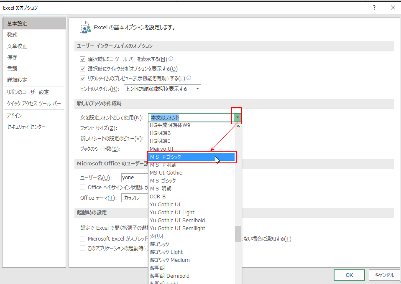This screenshot has height=284, width=401.
Task: Select ＭＳ 明朝 font
Action: click(x=191, y=188)
